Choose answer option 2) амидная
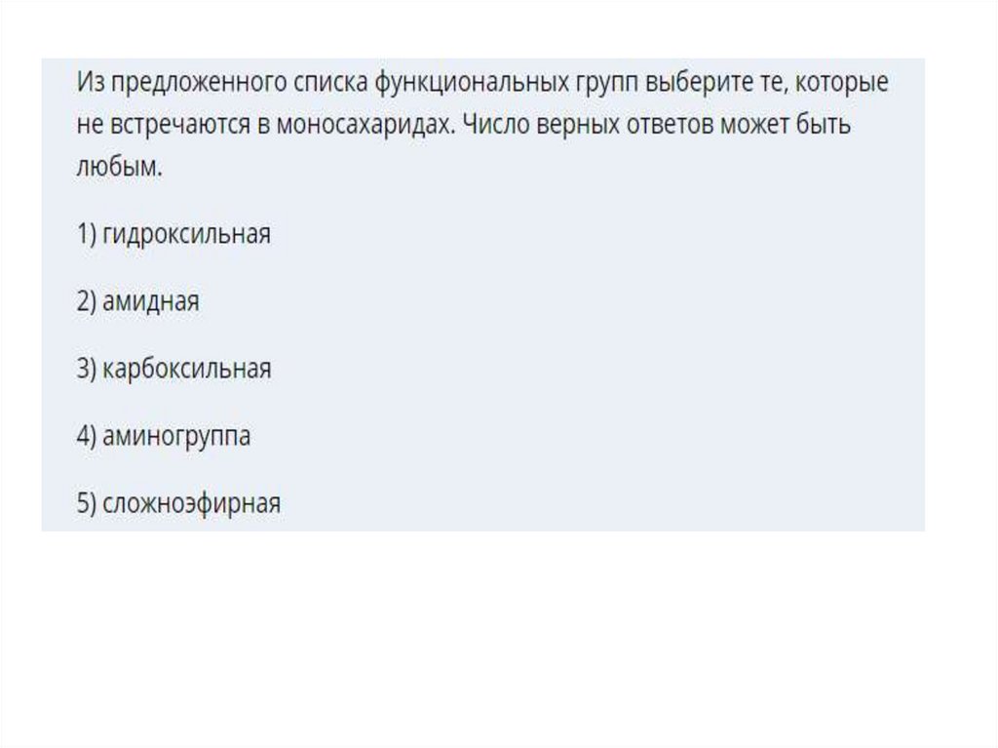This screenshot has height=748, width=998. click(x=138, y=302)
